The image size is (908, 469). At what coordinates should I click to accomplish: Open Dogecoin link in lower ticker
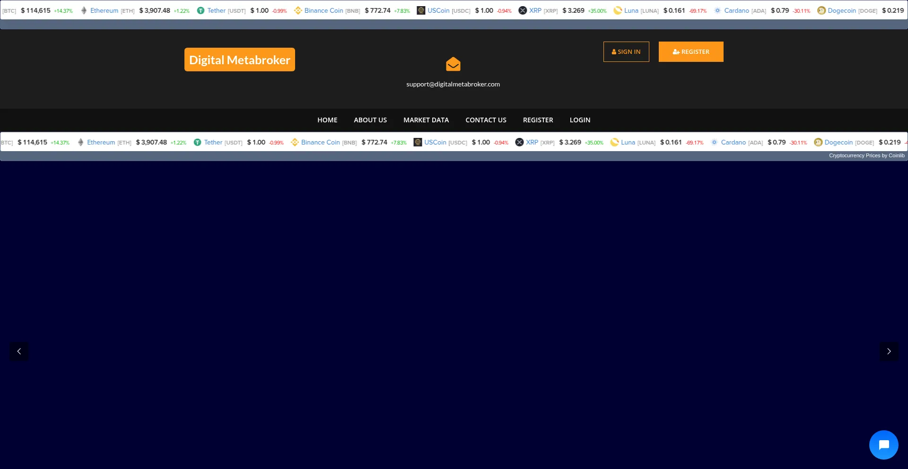(838, 142)
